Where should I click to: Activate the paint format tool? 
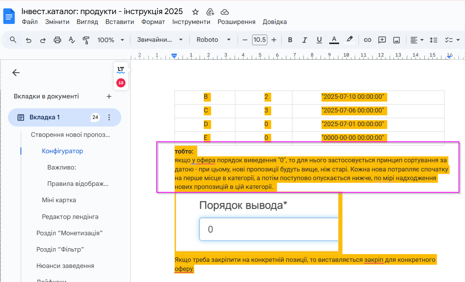pyautogui.click(x=86, y=40)
